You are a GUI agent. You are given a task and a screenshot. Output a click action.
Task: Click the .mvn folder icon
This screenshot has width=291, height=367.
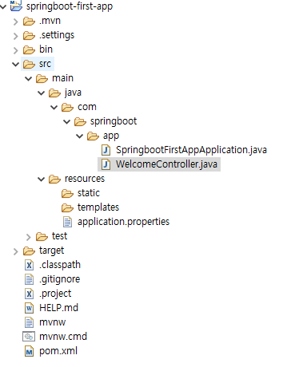click(x=29, y=21)
